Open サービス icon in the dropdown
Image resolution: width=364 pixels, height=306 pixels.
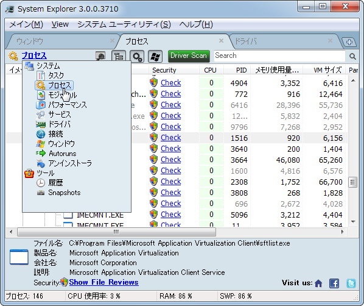tap(41, 115)
